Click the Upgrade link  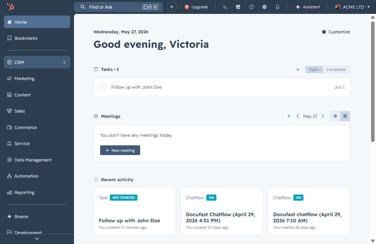click(196, 7)
